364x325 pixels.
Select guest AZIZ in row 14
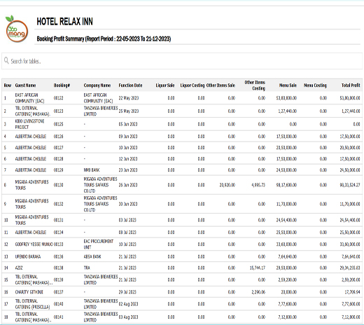coord(19,268)
